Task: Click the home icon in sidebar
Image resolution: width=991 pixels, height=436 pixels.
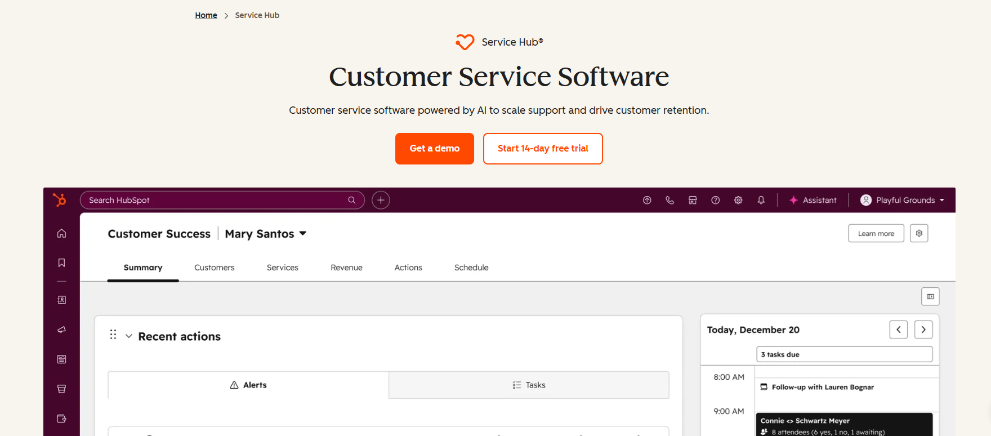Action: coord(61,233)
